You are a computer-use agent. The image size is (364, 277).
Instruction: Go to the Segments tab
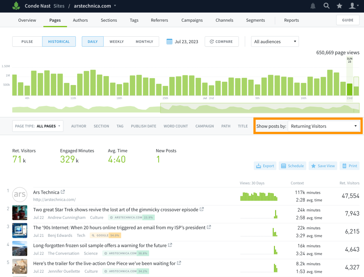(255, 20)
